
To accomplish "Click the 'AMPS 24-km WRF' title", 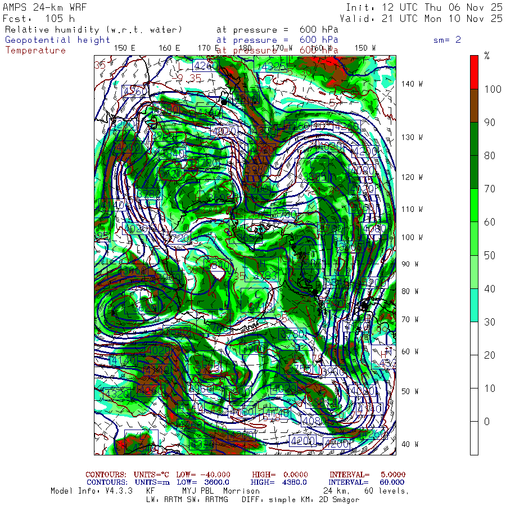I will point(44,7).
